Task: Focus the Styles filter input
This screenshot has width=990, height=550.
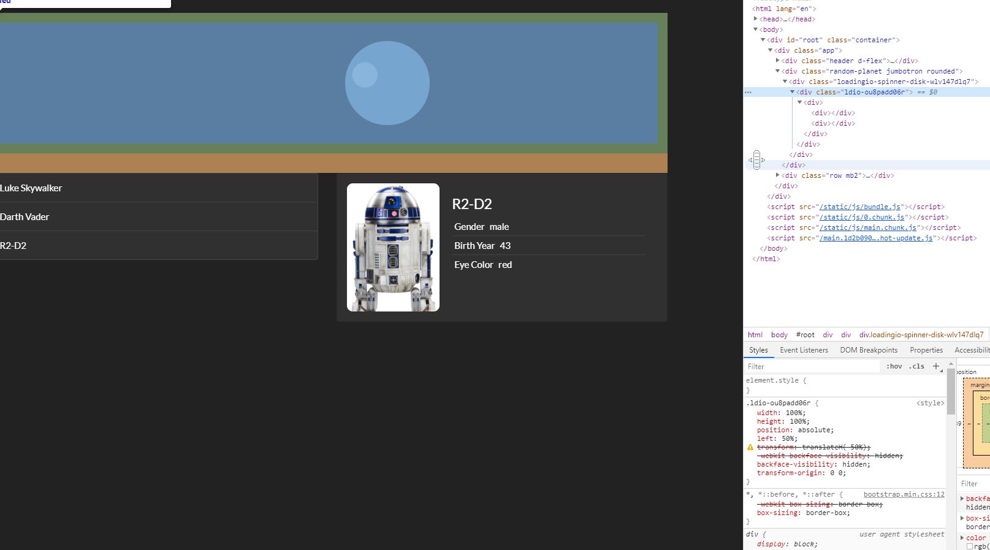Action: (x=812, y=366)
